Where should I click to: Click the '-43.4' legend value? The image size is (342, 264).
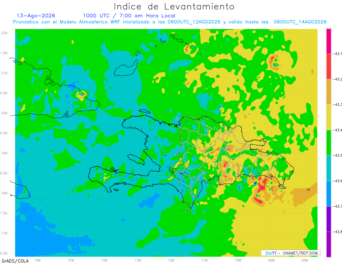tap(337, 130)
